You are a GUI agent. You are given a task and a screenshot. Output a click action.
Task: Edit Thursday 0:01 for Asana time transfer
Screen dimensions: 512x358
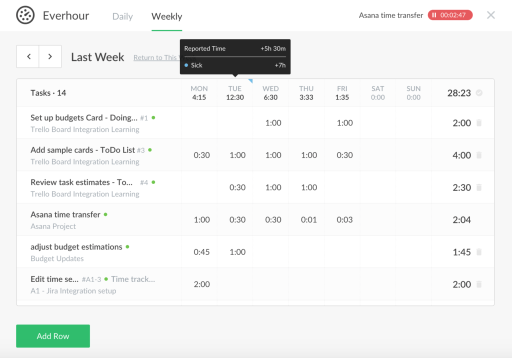point(309,220)
